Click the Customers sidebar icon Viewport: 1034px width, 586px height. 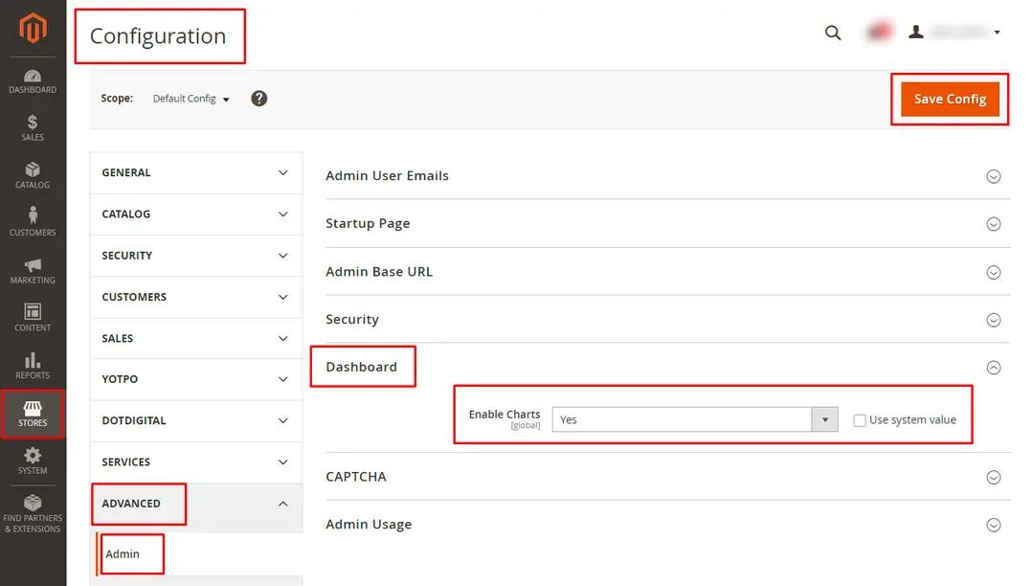point(33,224)
